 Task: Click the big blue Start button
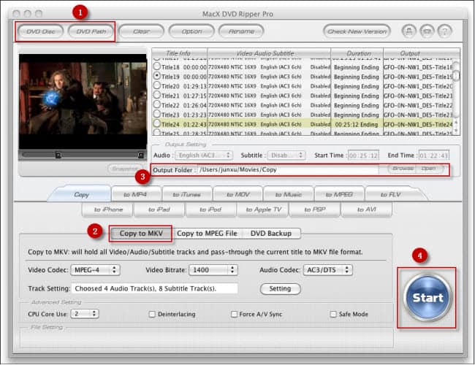click(x=427, y=298)
